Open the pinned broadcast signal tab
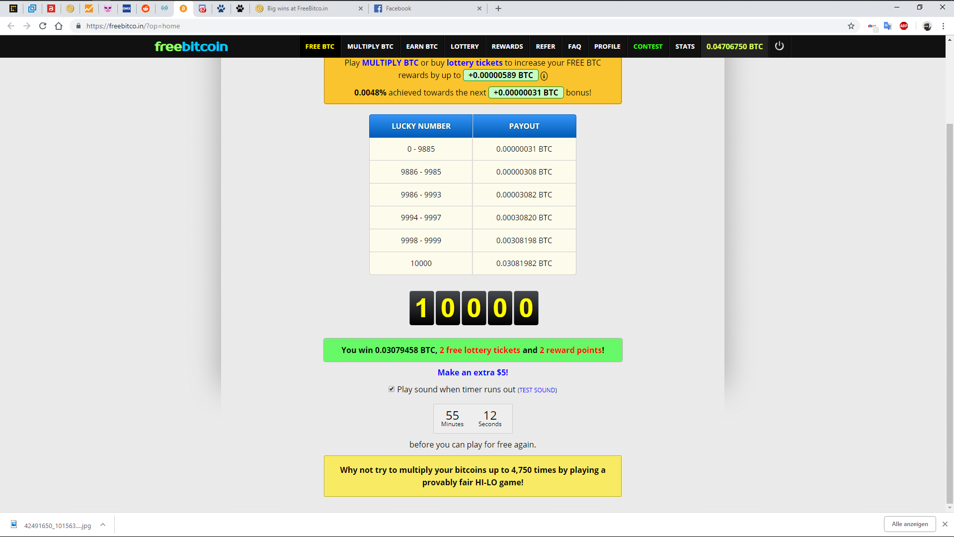This screenshot has width=954, height=537. (164, 8)
